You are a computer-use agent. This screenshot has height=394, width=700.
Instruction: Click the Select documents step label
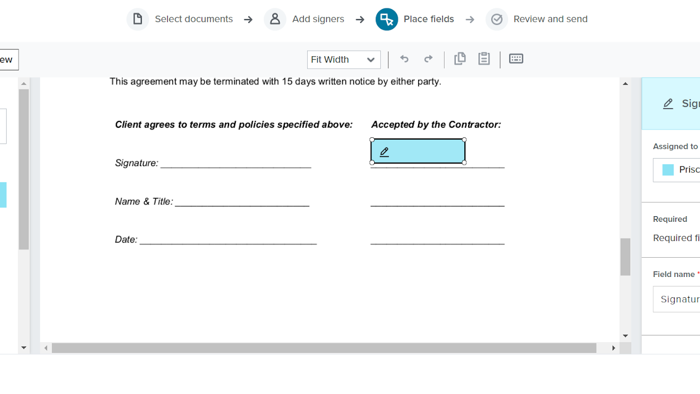[x=194, y=19]
